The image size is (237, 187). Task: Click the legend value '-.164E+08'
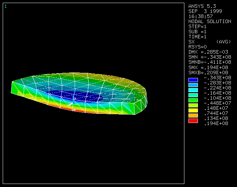tap(218, 93)
